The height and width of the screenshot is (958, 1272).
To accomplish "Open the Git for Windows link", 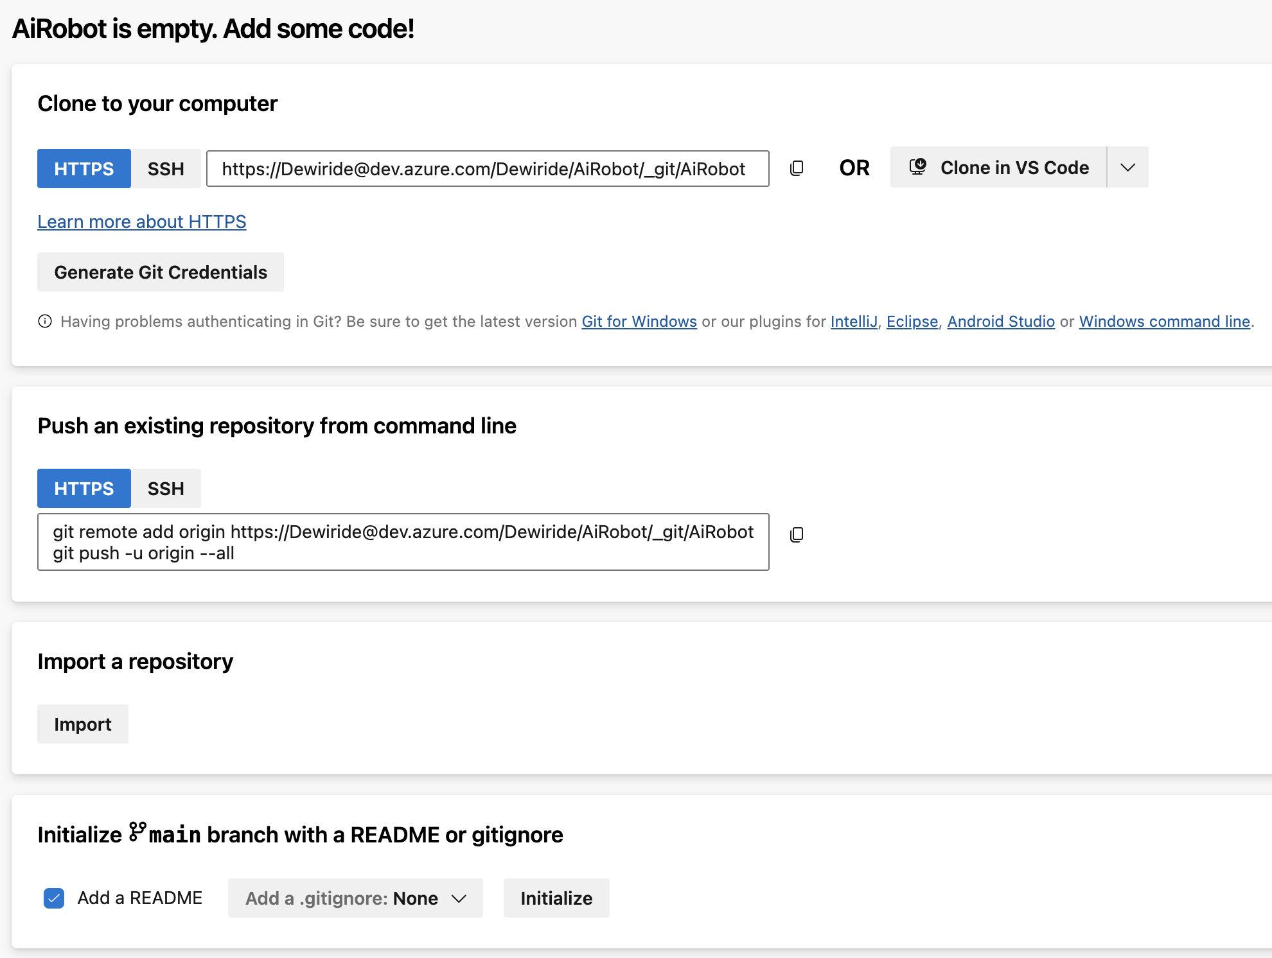I will (639, 321).
